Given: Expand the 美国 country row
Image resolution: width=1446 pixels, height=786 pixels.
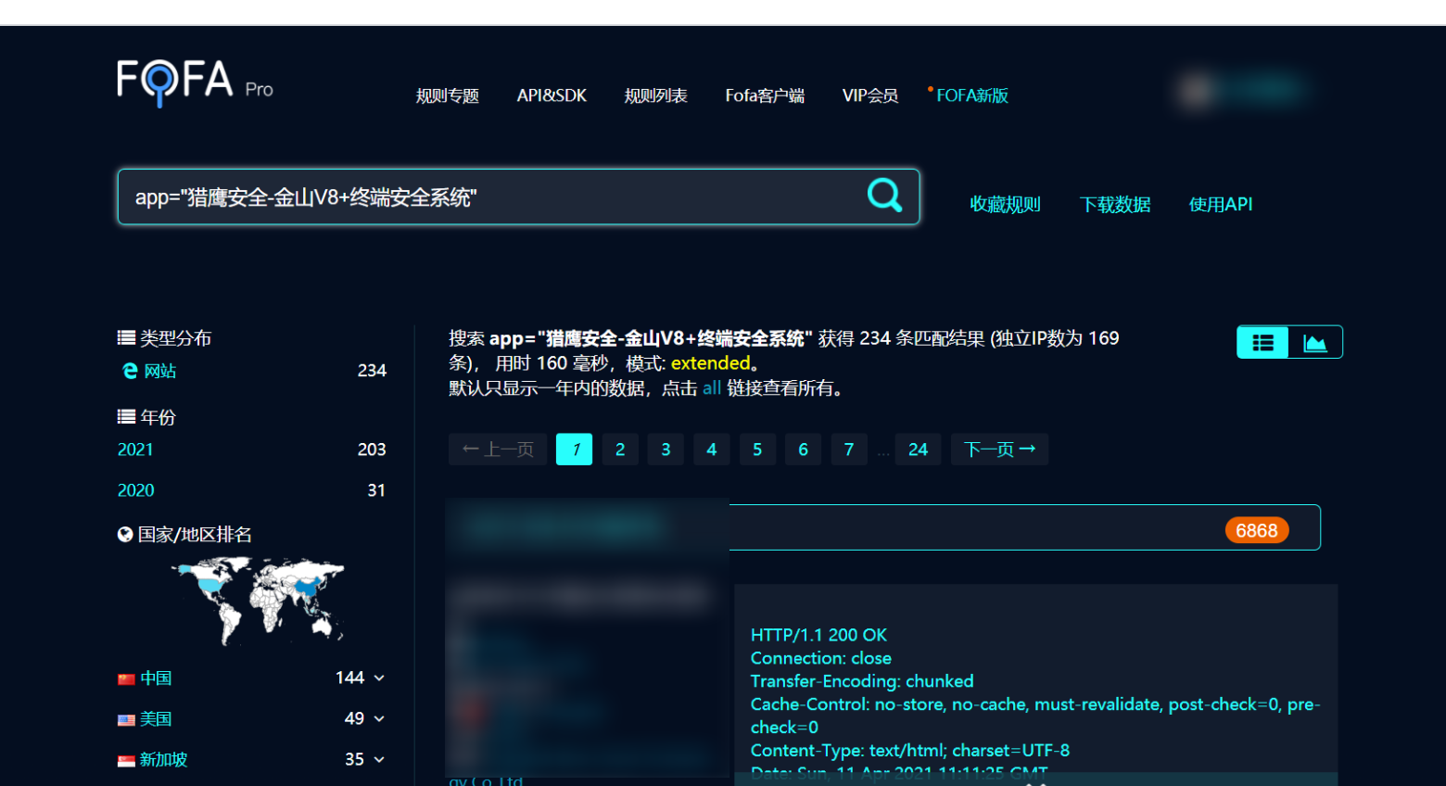Looking at the screenshot, I should [379, 719].
